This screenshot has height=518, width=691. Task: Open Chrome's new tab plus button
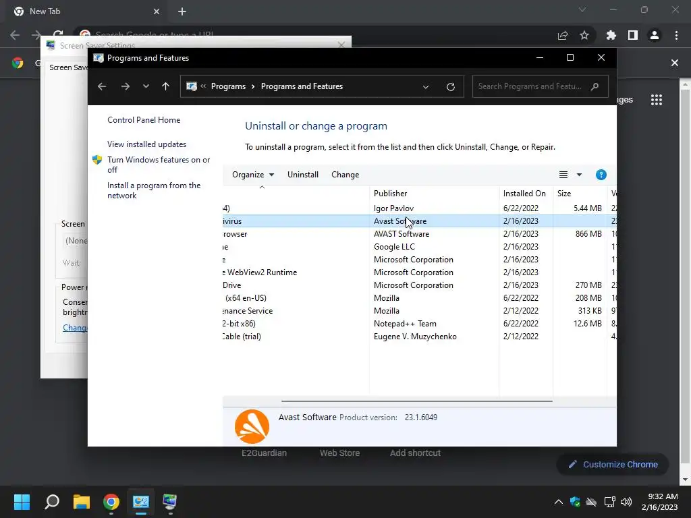[x=182, y=11]
